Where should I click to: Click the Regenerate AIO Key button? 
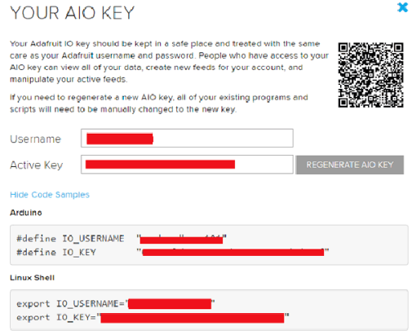(349, 165)
